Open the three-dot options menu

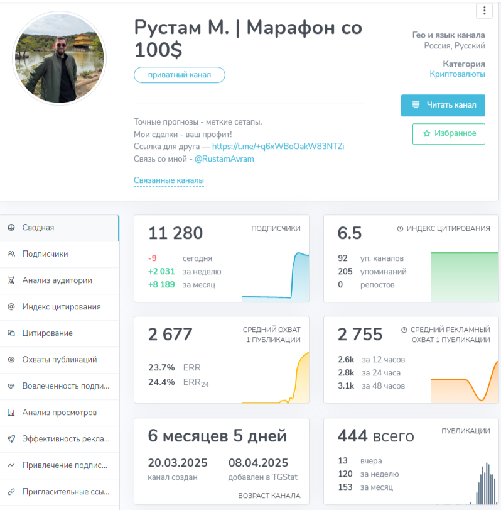484,11
